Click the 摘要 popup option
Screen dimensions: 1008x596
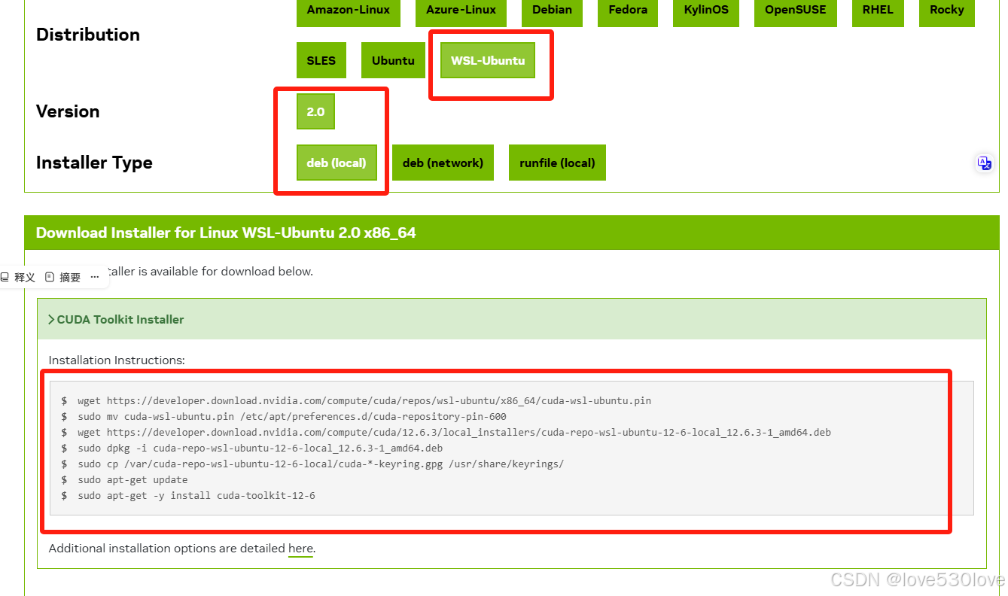[62, 277]
